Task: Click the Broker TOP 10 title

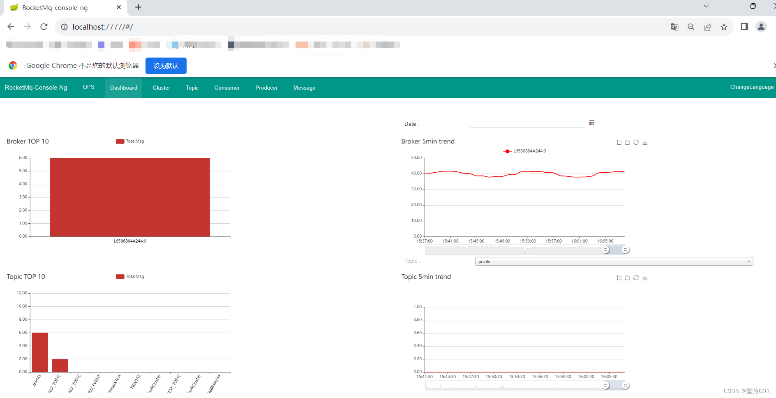Action: [28, 141]
